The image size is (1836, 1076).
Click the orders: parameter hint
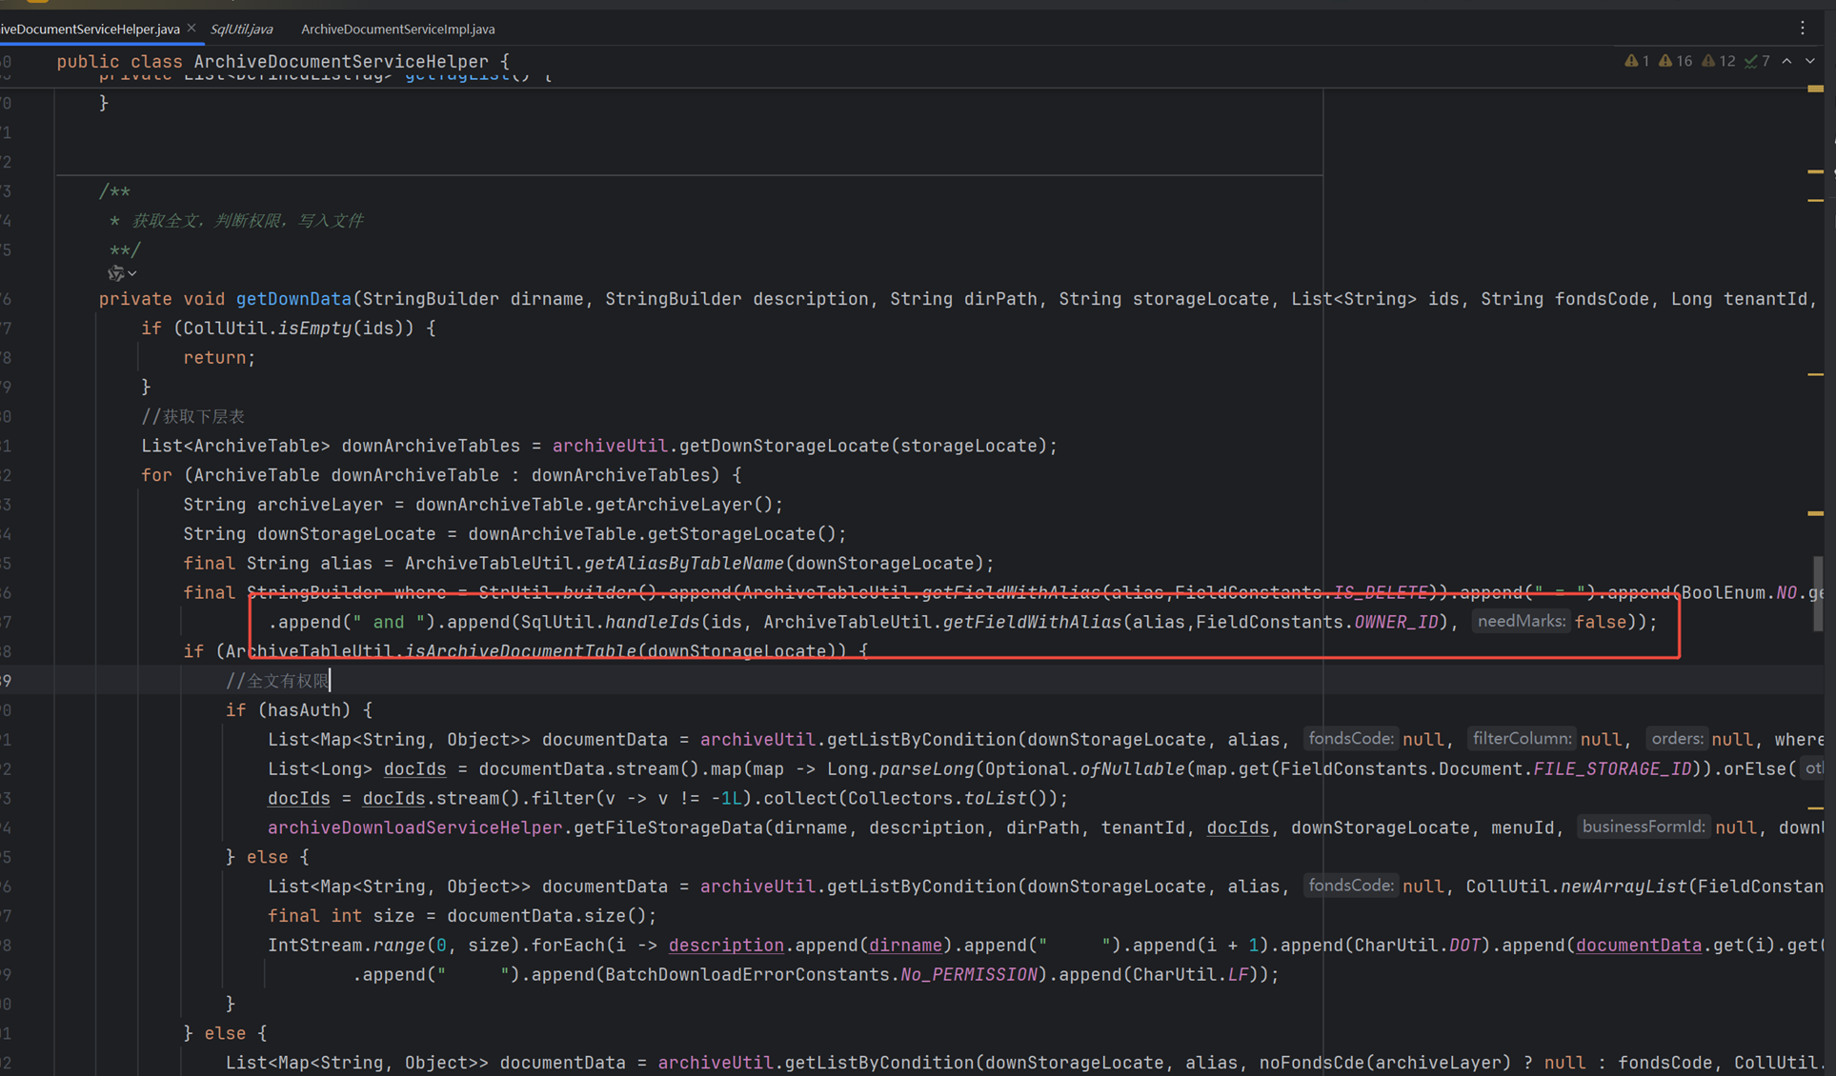(x=1677, y=739)
